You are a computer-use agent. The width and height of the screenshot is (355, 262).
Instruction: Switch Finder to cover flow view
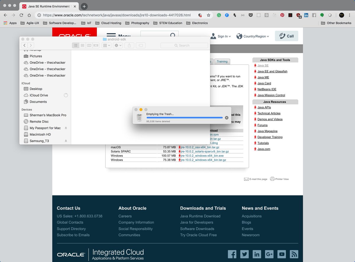(x=96, y=45)
